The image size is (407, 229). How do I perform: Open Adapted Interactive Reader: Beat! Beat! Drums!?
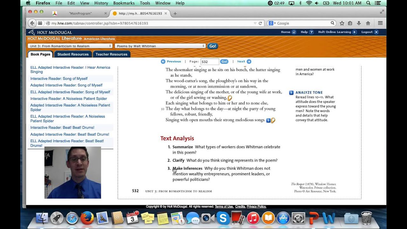tap(70, 134)
